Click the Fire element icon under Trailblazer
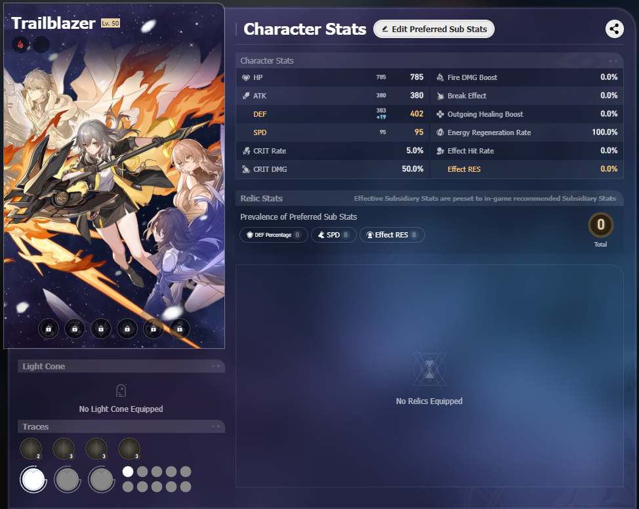Image resolution: width=639 pixels, height=509 pixels. click(x=20, y=45)
